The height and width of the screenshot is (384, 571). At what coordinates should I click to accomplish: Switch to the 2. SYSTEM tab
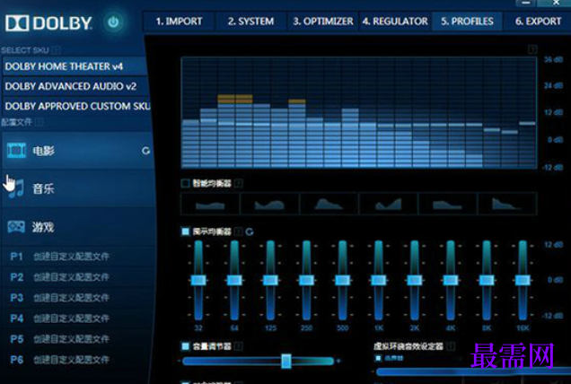click(250, 22)
